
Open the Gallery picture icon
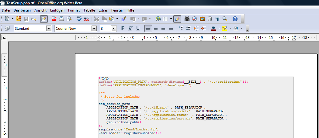[x=202, y=19]
